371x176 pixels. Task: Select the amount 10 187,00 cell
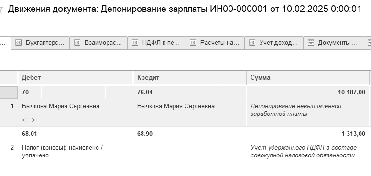[308, 92]
